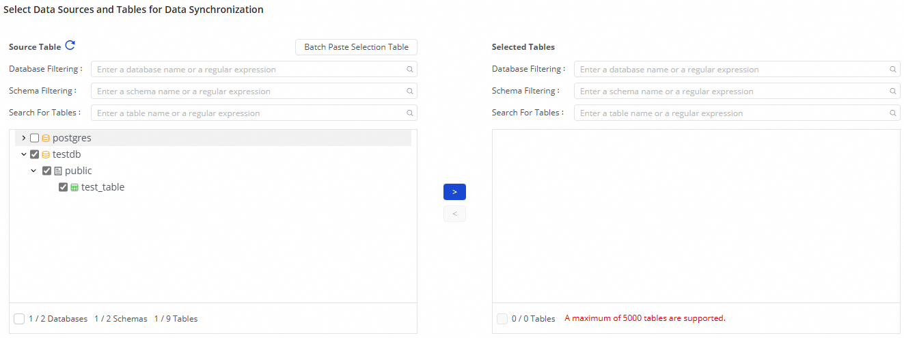Move selected tables right with the arrow button

(454, 192)
